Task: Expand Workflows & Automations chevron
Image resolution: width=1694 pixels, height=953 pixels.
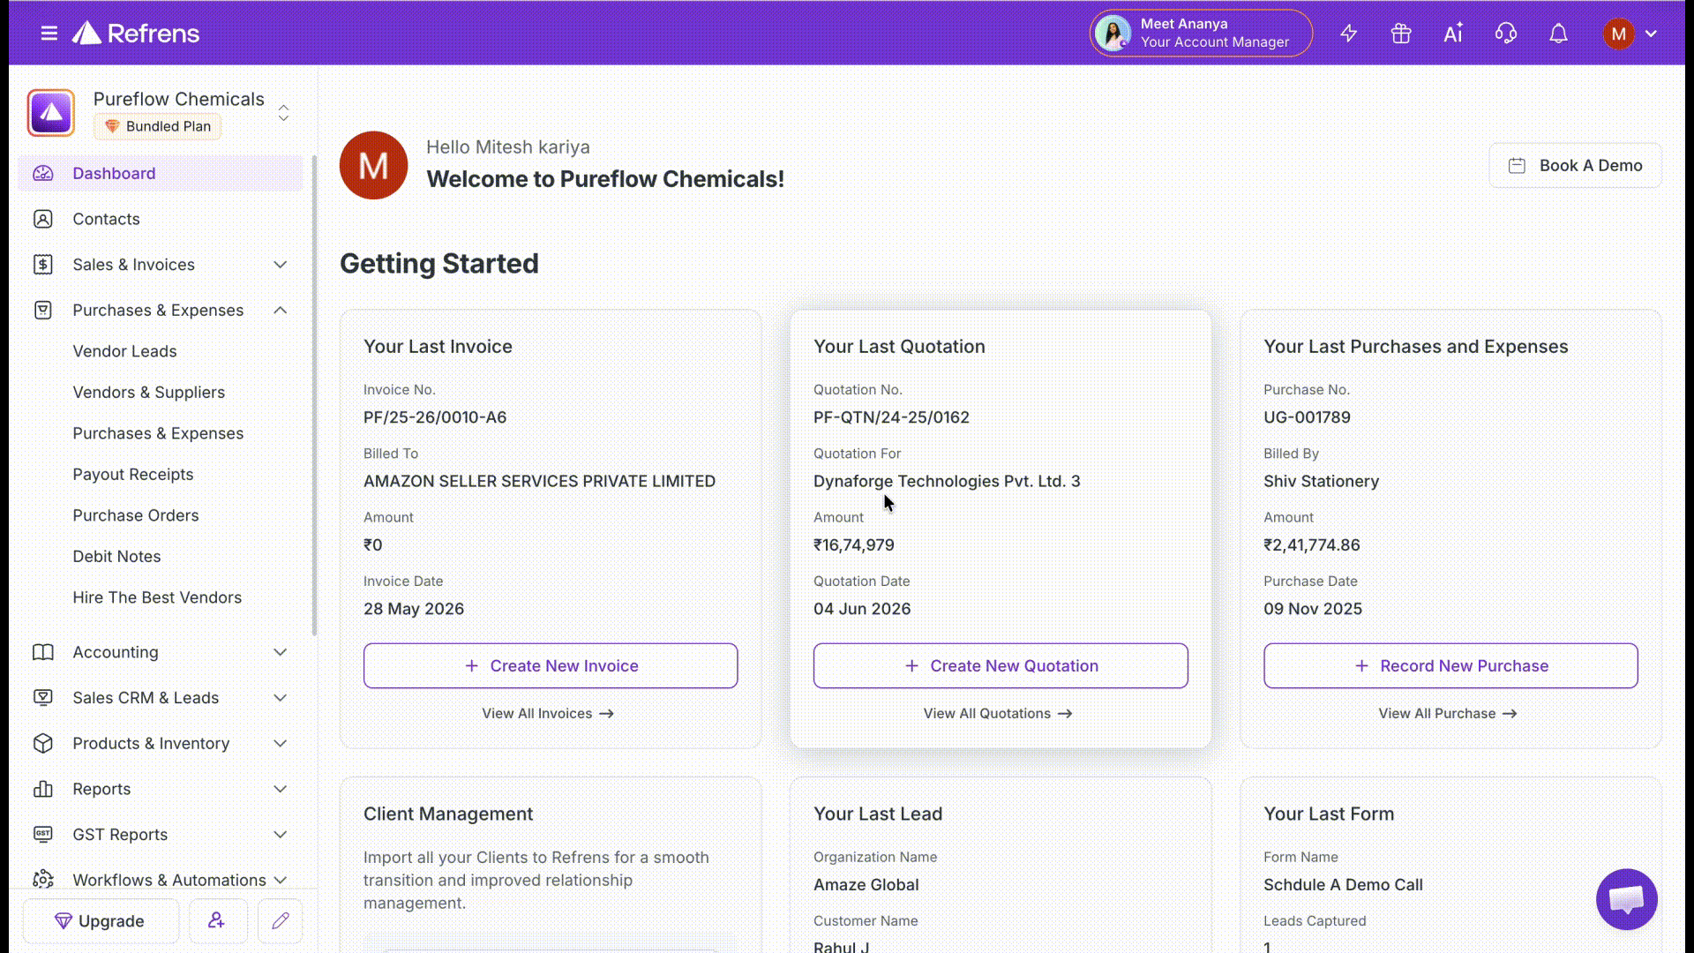Action: tap(281, 880)
